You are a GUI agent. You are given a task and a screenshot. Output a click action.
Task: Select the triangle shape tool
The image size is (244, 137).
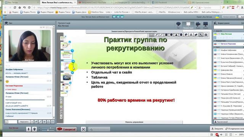click(176, 35)
